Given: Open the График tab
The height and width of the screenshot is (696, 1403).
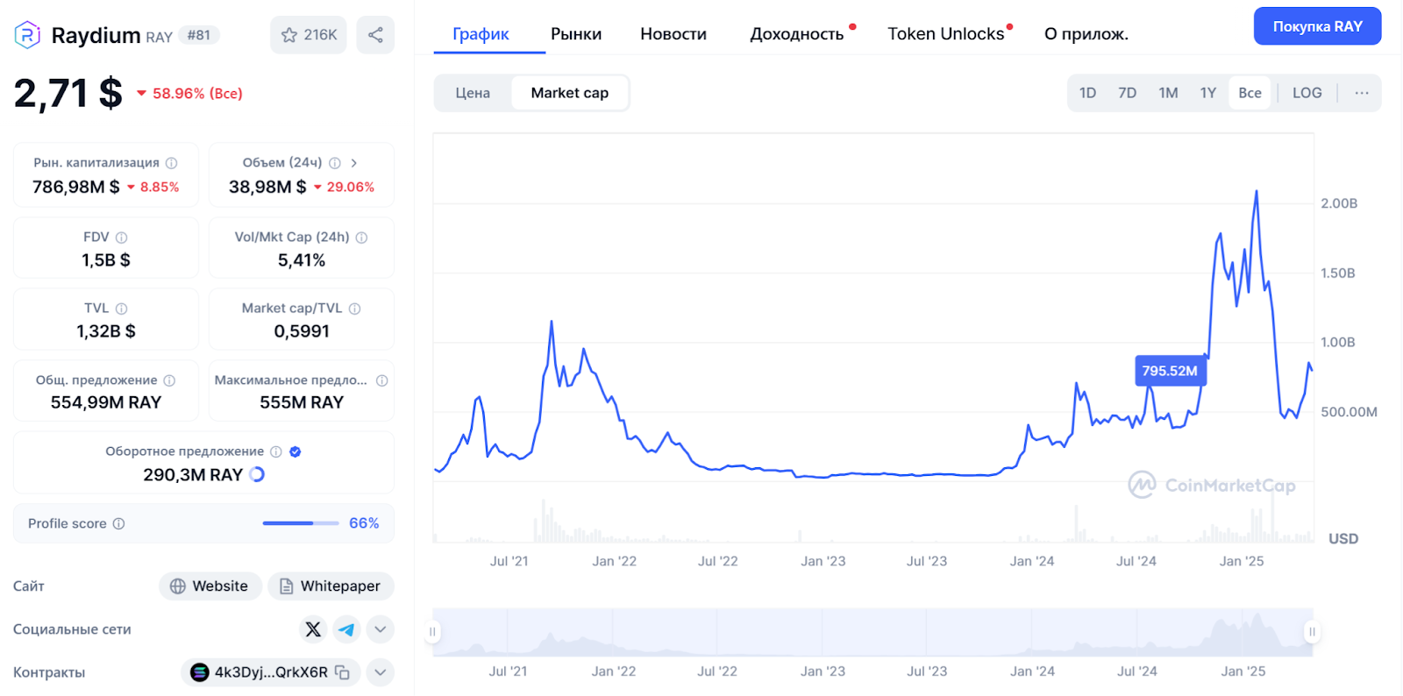Looking at the screenshot, I should click(x=481, y=34).
